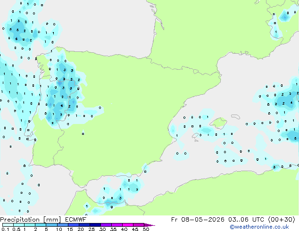Click the '45' legend scale value
This screenshot has width=299, height=231.
click(x=135, y=229)
